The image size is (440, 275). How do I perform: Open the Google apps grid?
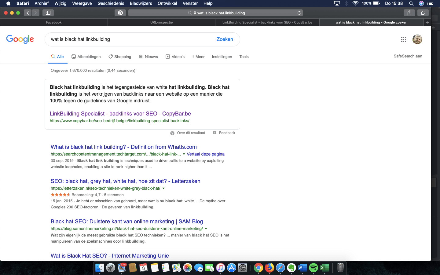click(x=404, y=39)
